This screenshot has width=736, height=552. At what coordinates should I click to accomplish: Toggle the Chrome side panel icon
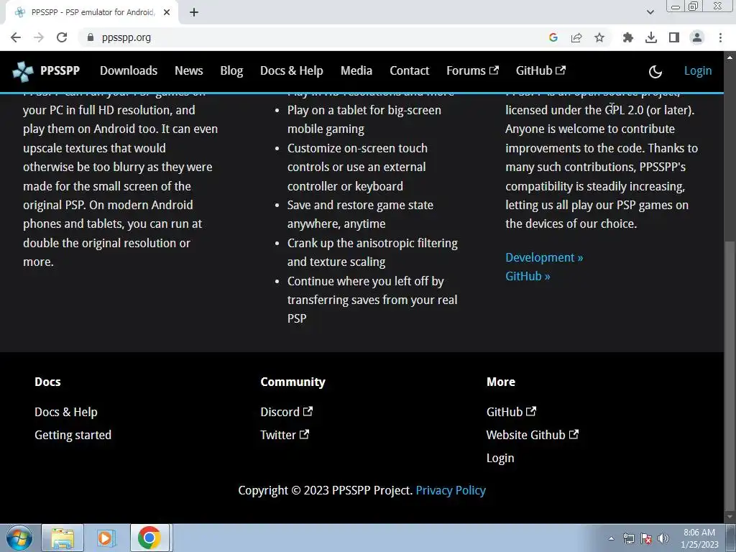click(674, 37)
